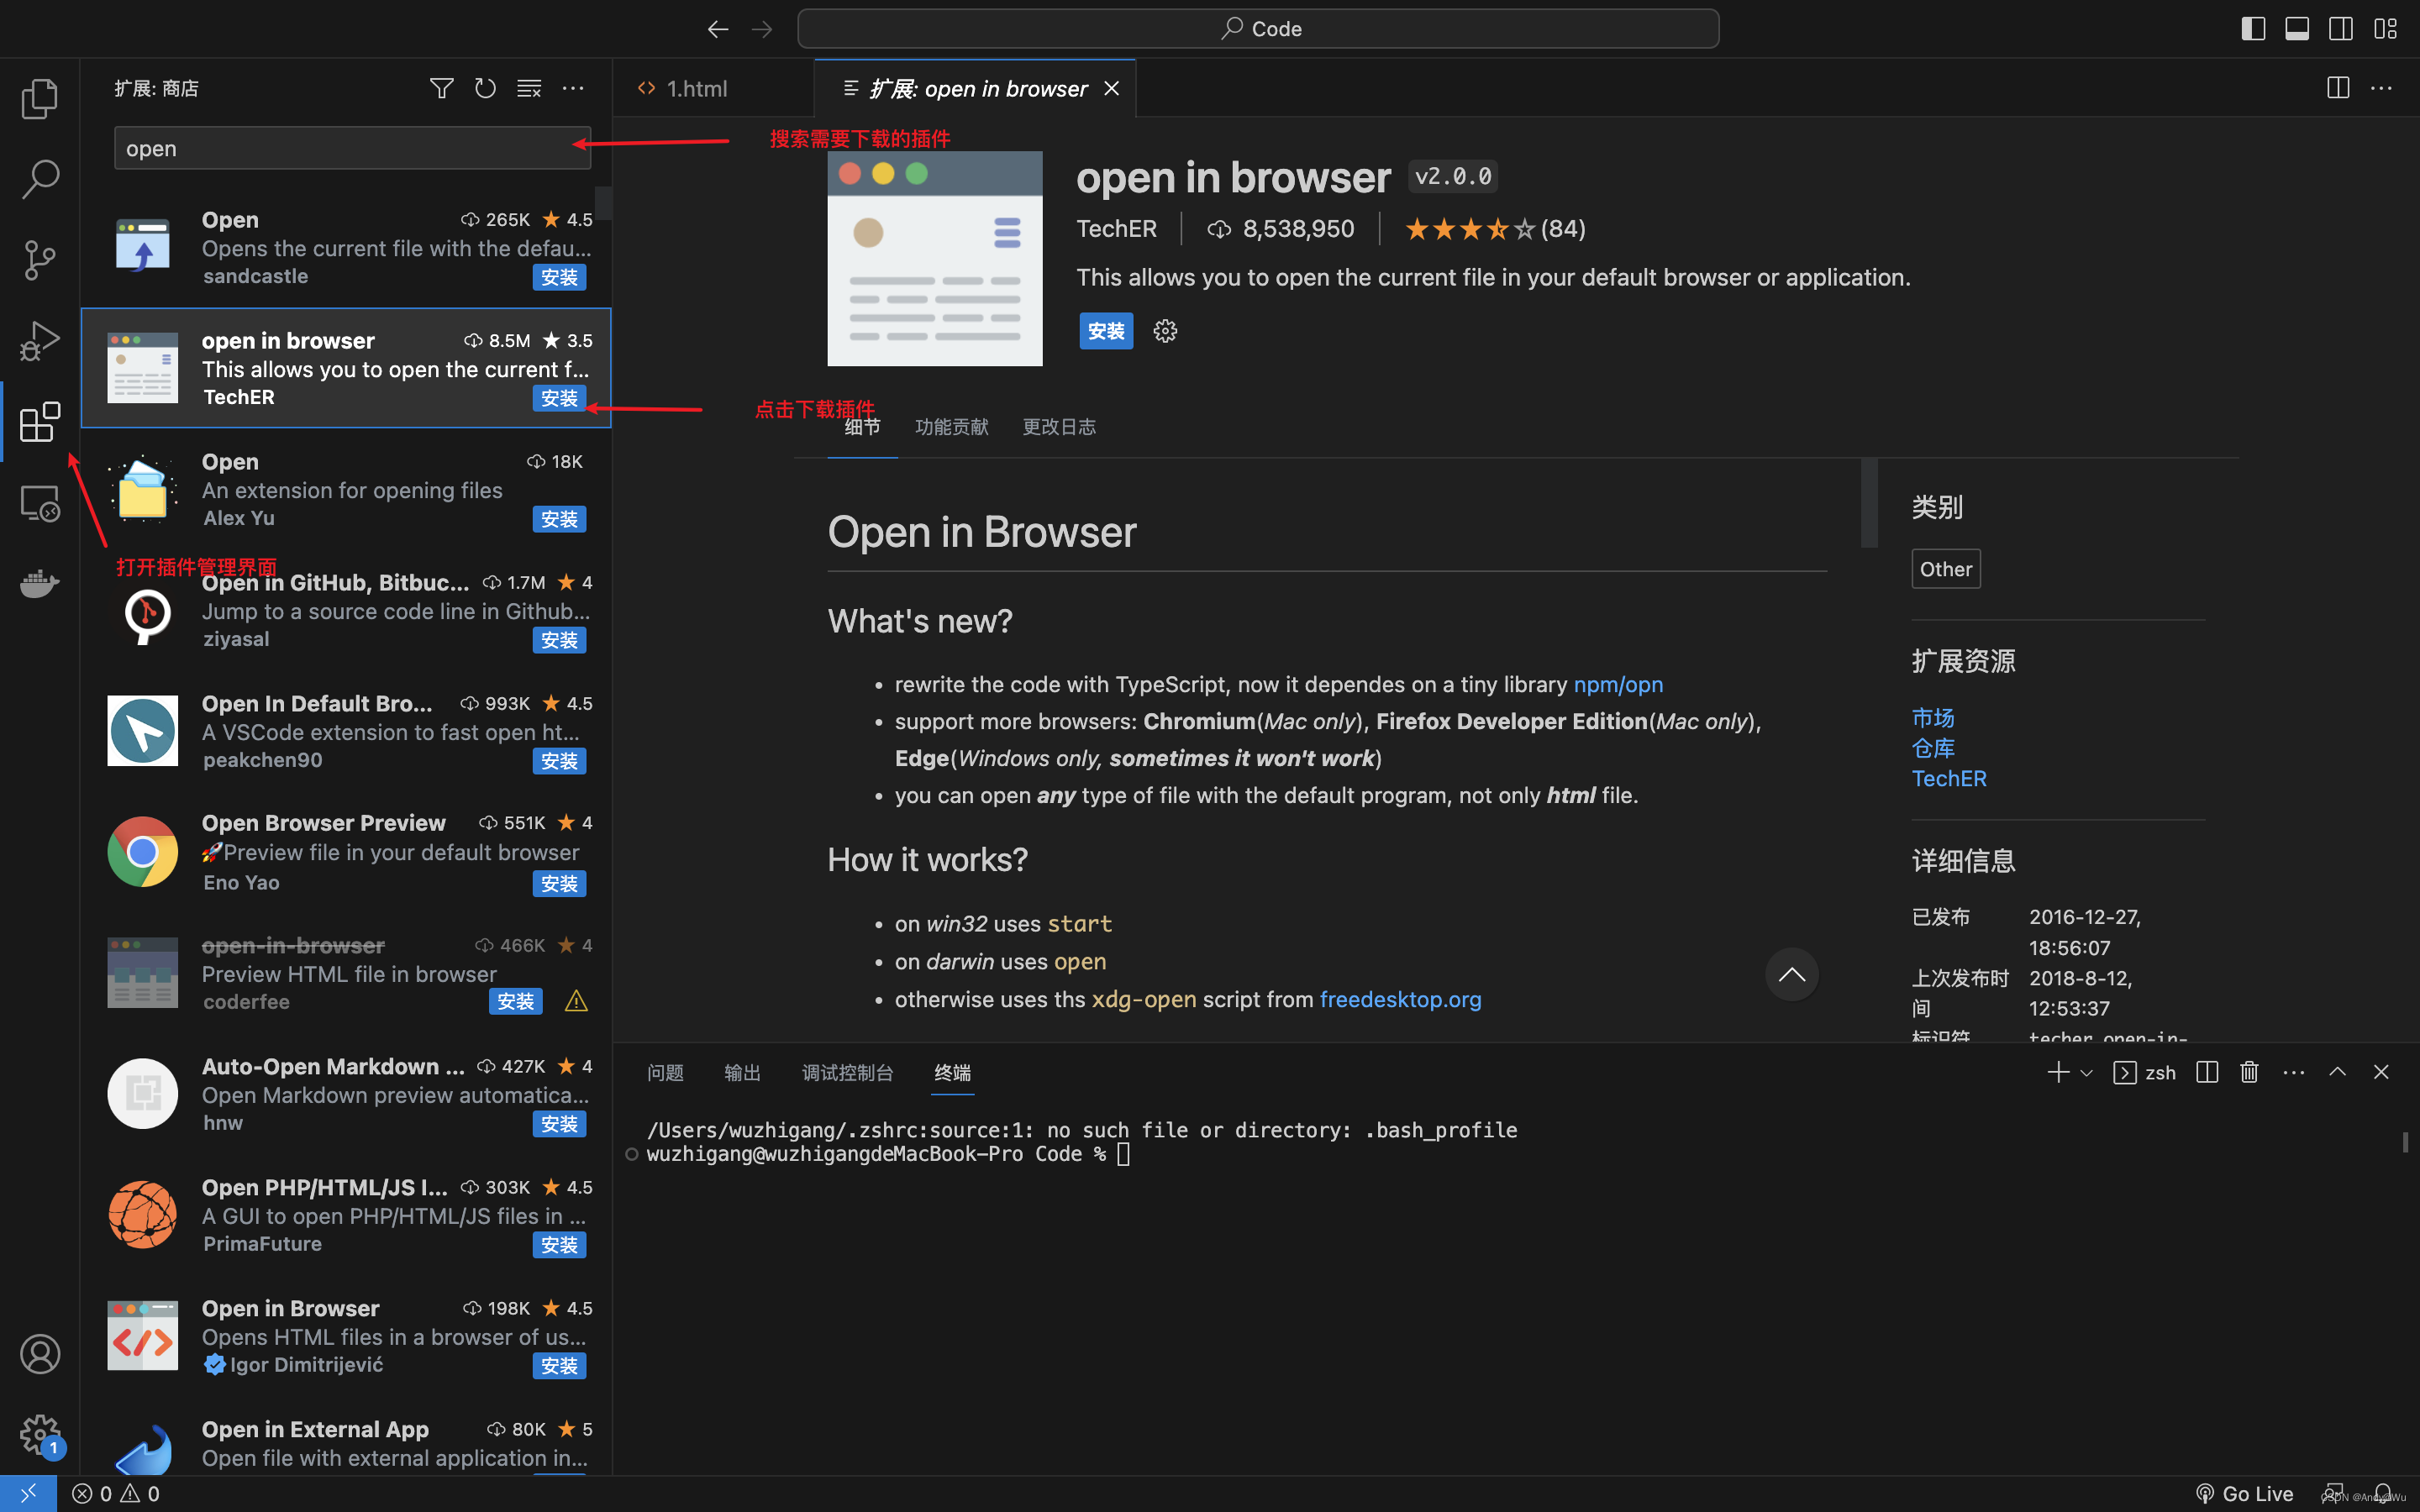
Task: Customize layout icon in title bar
Action: tap(2385, 29)
